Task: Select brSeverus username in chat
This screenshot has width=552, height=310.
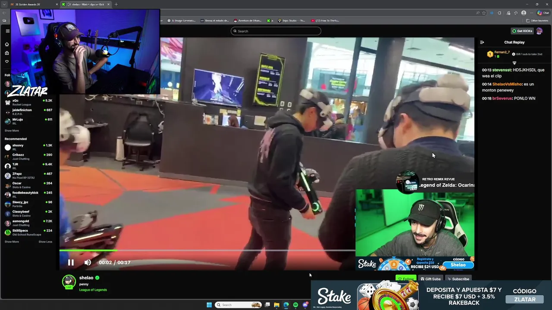Action: pos(502,98)
